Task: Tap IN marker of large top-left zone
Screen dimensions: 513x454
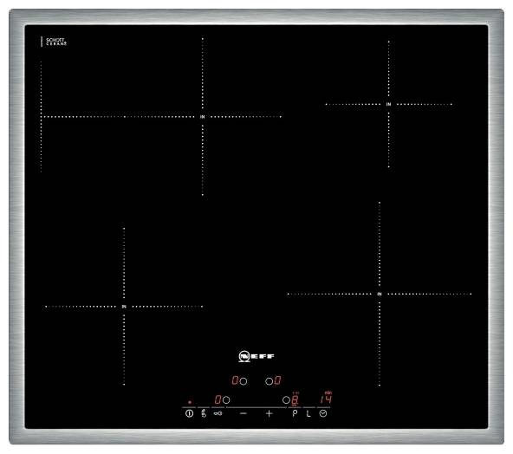Action: pyautogui.click(x=203, y=117)
